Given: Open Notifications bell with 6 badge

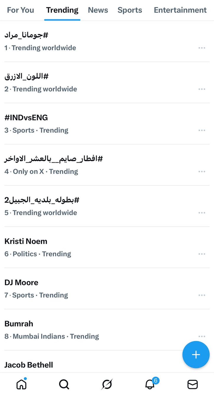Looking at the screenshot, I should (150, 384).
